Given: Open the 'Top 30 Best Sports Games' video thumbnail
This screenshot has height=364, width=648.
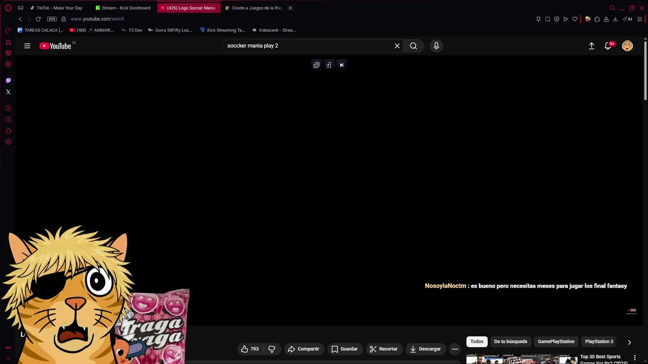Looking at the screenshot, I should click(x=521, y=359).
